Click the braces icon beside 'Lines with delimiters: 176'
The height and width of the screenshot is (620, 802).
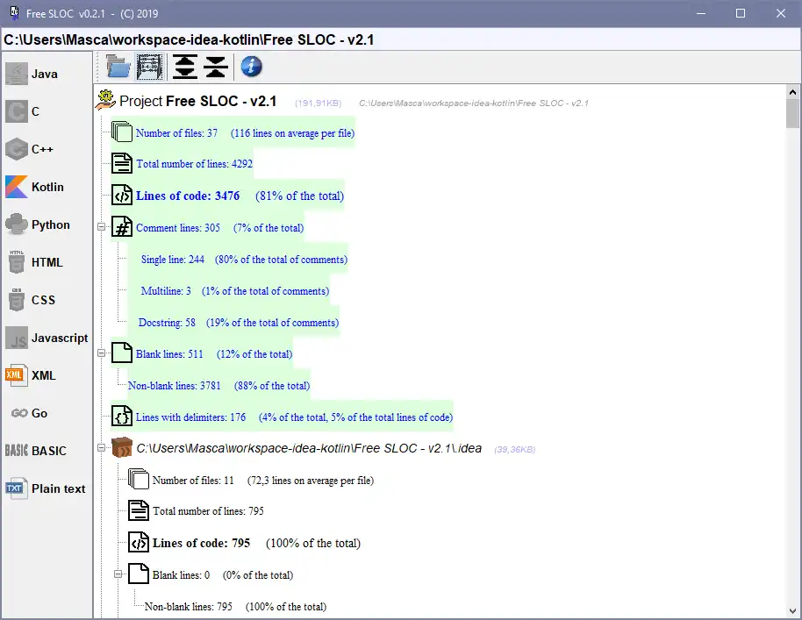(x=122, y=417)
